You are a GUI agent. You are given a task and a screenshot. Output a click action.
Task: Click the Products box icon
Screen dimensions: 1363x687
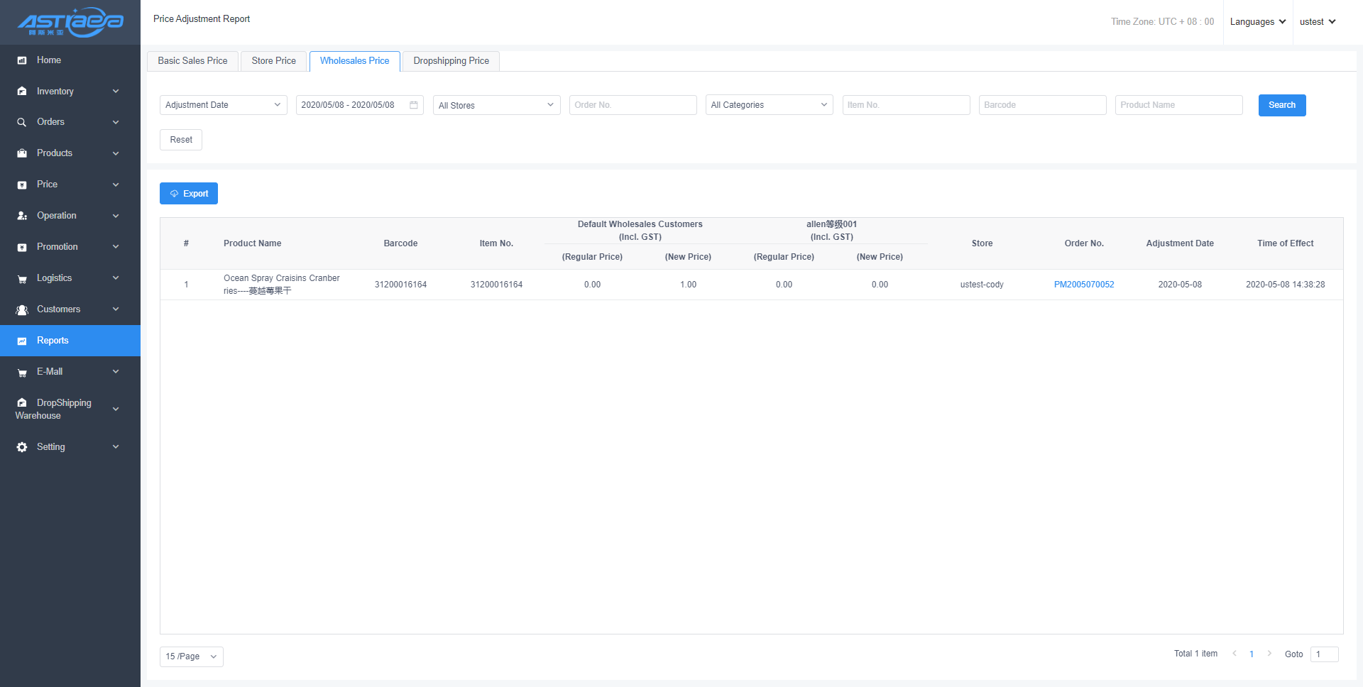(22, 153)
